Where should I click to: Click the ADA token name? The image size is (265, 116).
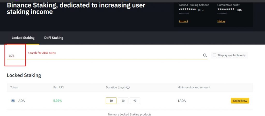pyautogui.click(x=21, y=101)
